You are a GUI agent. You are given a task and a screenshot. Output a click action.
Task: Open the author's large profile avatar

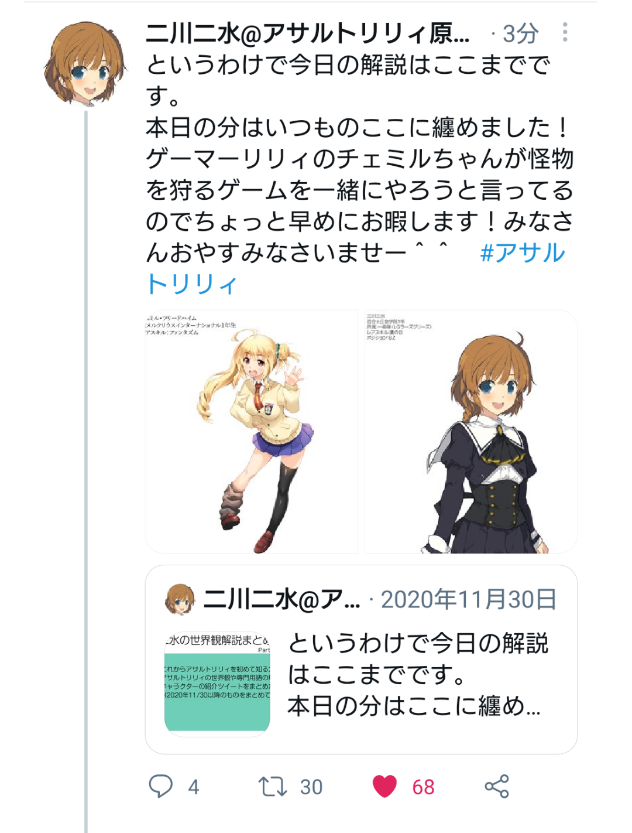point(86,64)
